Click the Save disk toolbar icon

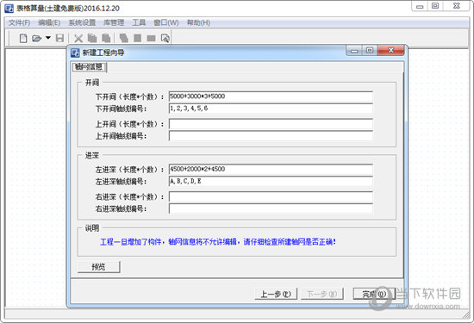(x=59, y=39)
